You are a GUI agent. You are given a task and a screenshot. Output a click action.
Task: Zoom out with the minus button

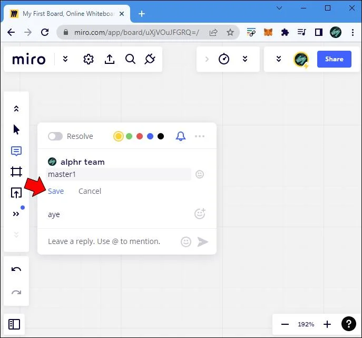click(x=285, y=324)
